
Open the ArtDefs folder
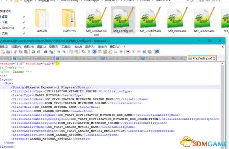(x=42, y=20)
